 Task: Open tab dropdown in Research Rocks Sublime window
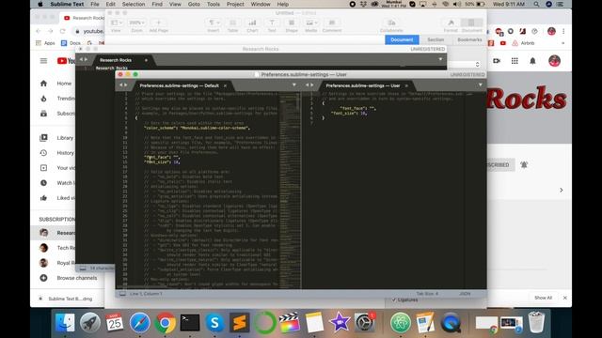[x=440, y=59]
